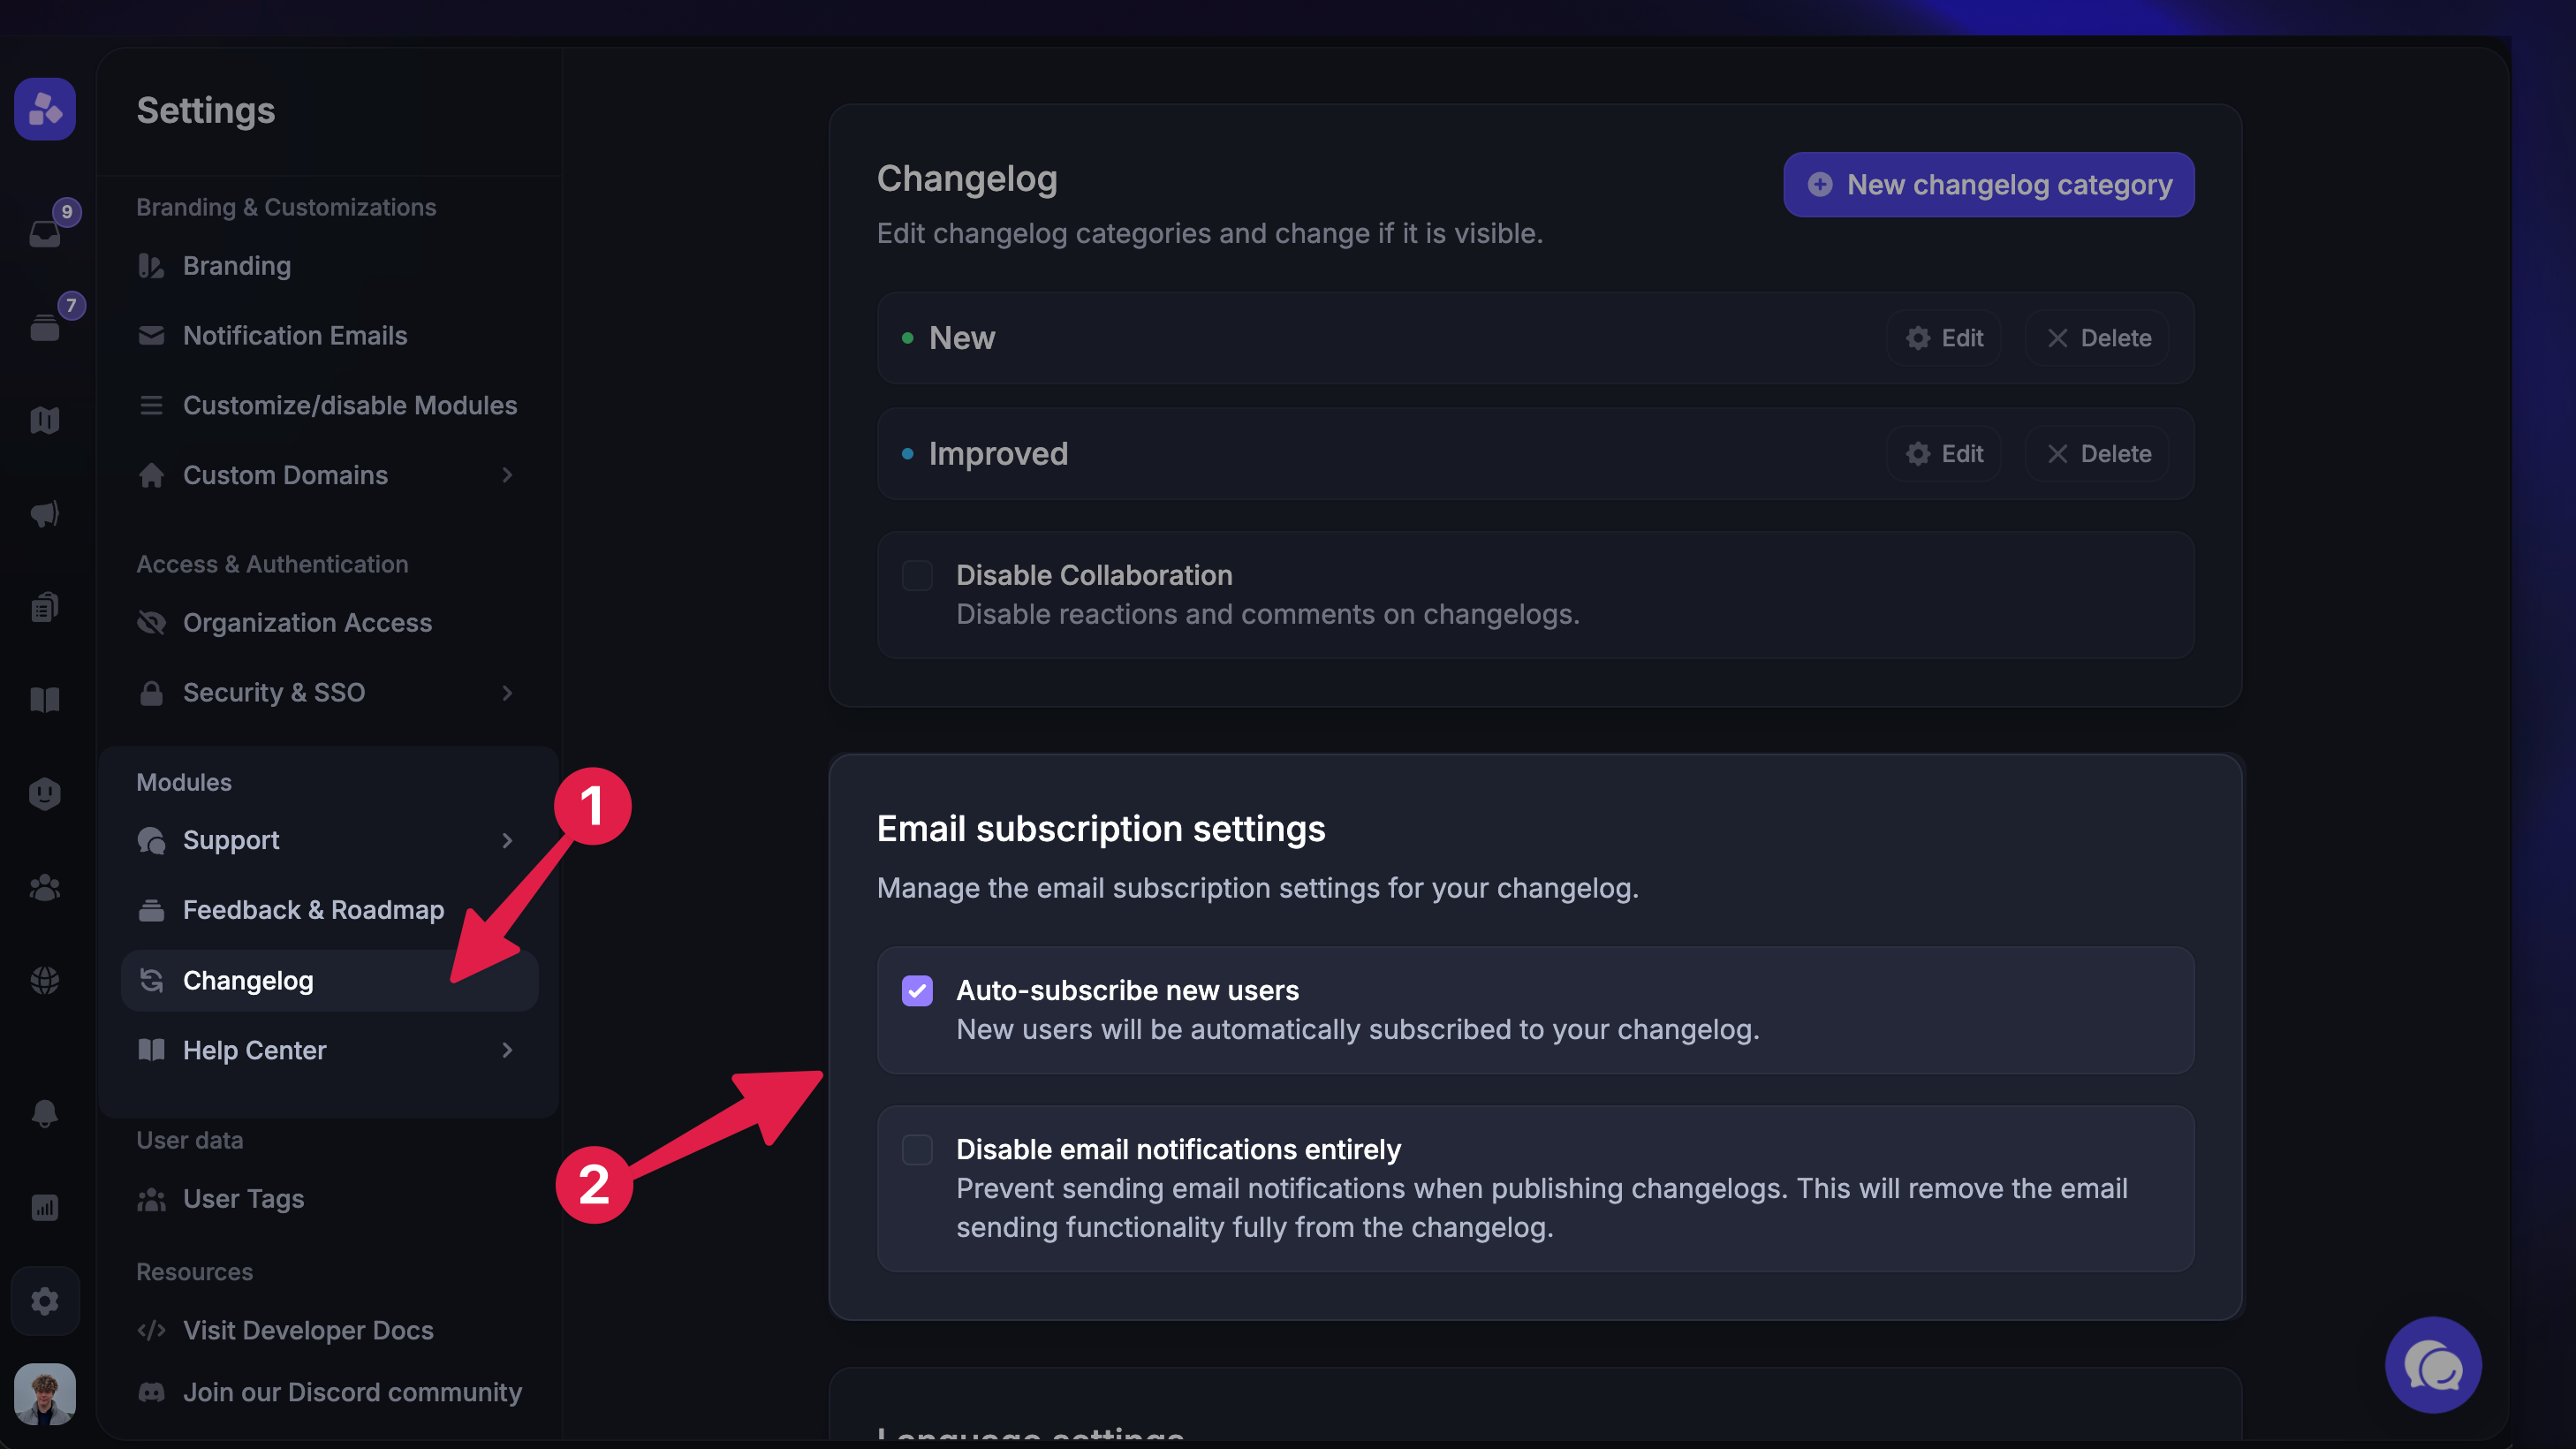
Task: Delete the New changelog category
Action: (x=2097, y=338)
